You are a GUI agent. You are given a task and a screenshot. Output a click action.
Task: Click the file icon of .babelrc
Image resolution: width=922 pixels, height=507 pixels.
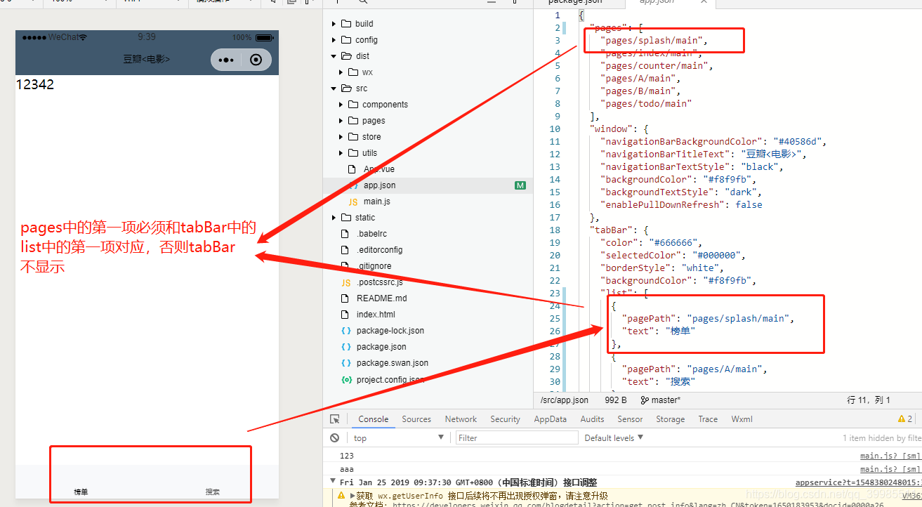tap(345, 234)
